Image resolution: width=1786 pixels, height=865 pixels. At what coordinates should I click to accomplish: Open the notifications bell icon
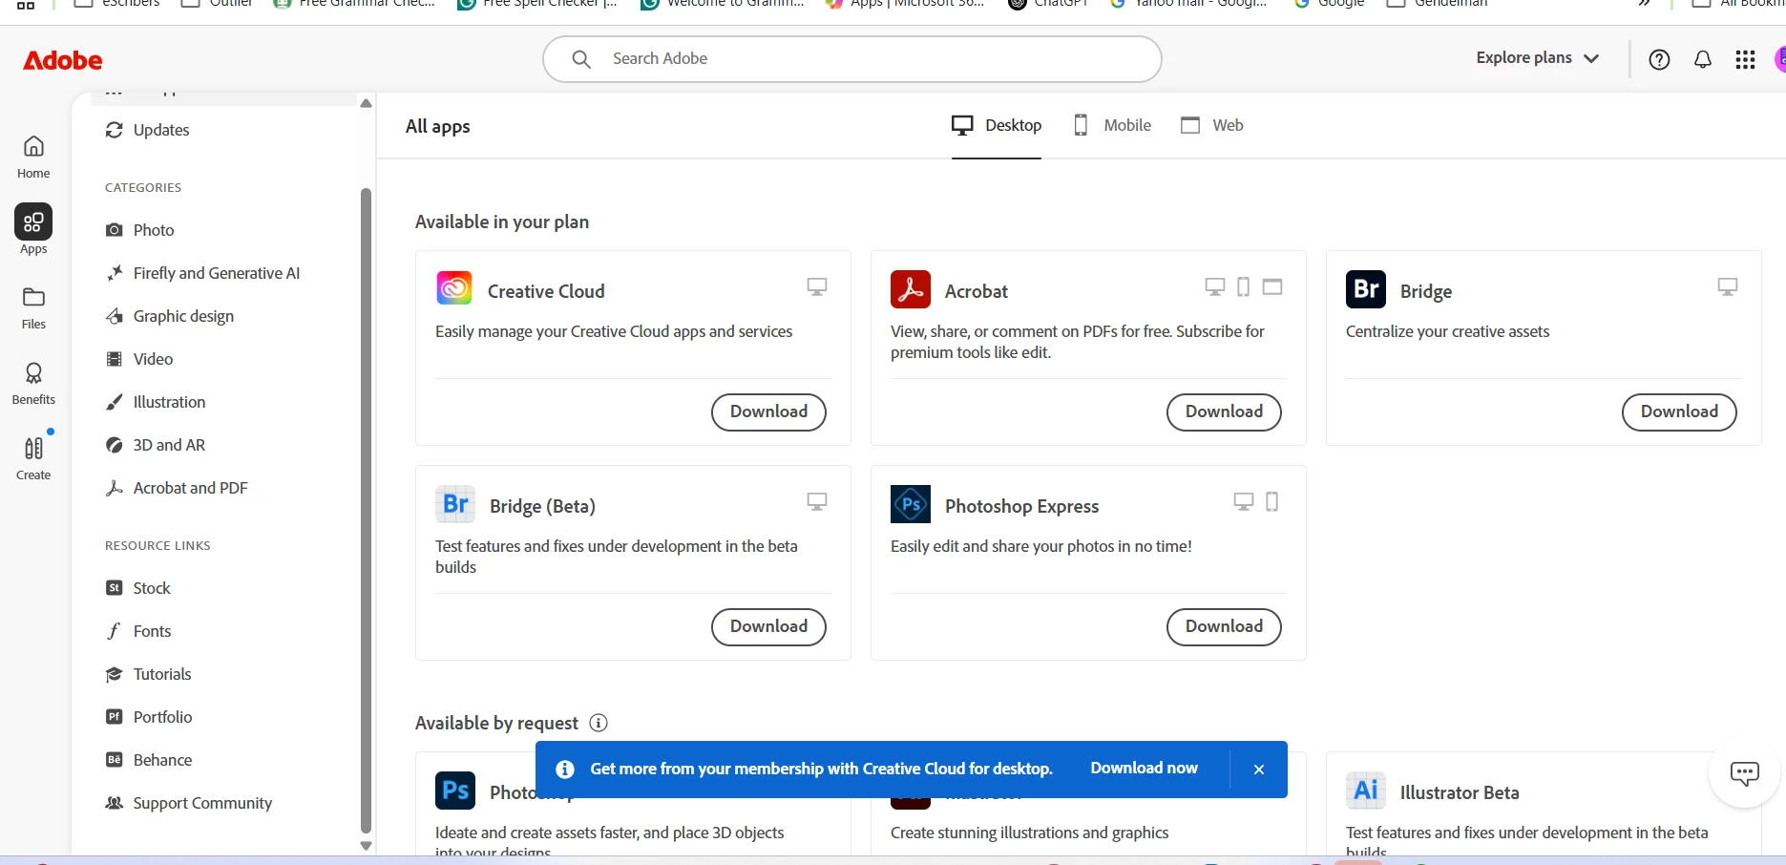(1703, 59)
